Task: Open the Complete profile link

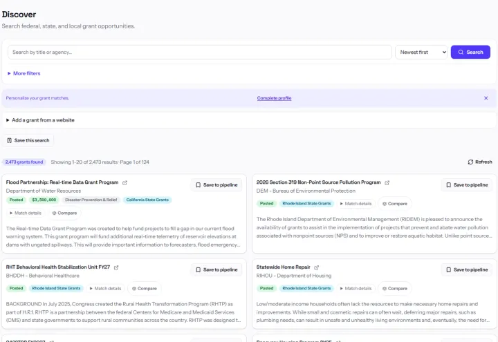Action: pyautogui.click(x=274, y=98)
